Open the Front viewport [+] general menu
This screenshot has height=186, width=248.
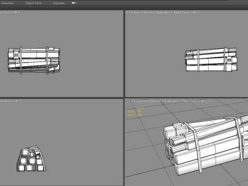(x=129, y=12)
